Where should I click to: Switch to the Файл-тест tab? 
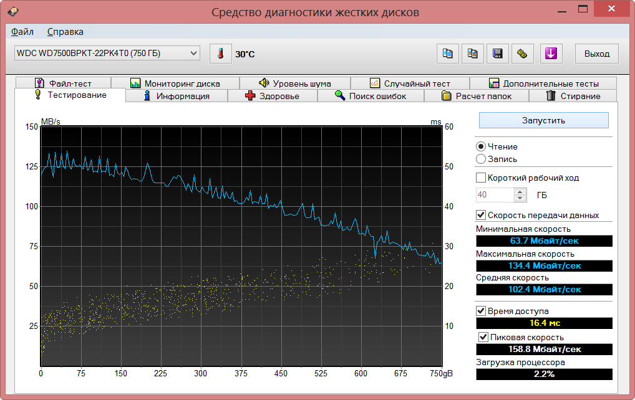(63, 83)
